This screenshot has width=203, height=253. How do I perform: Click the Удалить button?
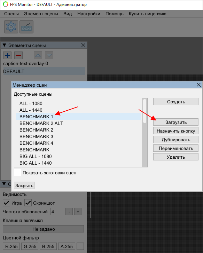point(176,157)
